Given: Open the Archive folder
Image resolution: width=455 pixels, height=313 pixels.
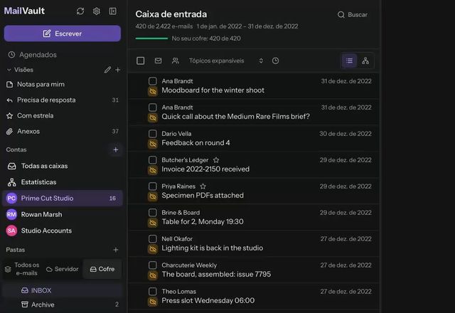Looking at the screenshot, I should (x=63, y=304).
